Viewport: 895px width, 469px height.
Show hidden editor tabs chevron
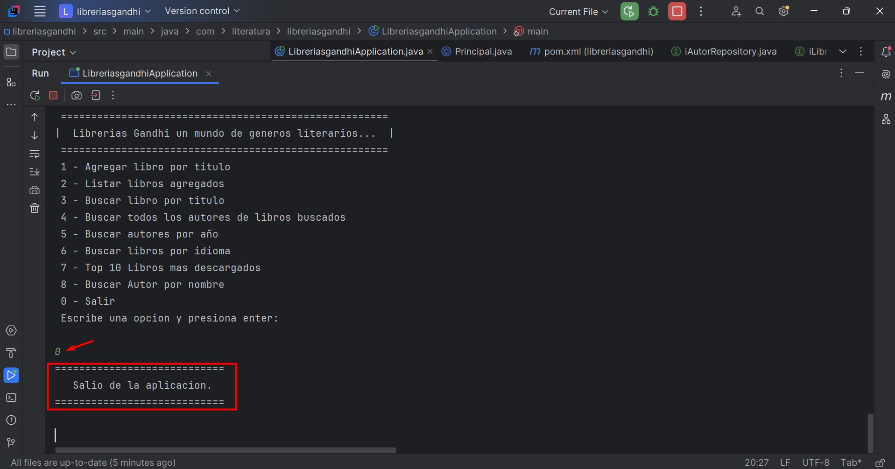click(843, 51)
